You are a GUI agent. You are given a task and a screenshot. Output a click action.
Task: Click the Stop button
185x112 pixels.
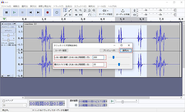pyautogui.click(x=23, y=12)
